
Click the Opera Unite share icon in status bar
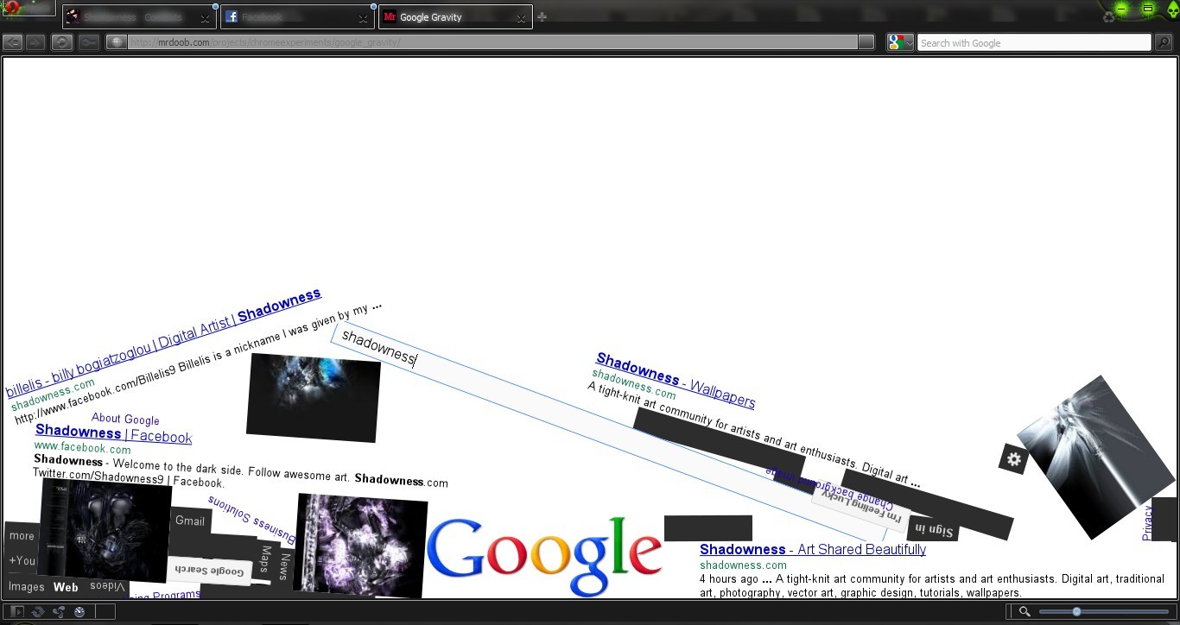[59, 612]
